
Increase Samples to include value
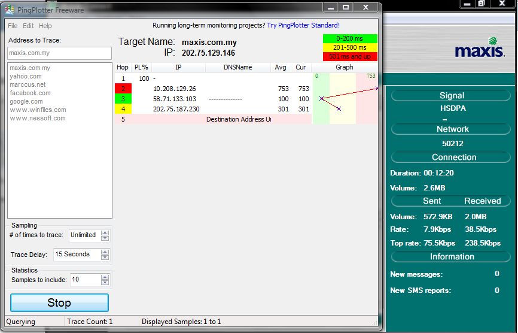pos(105,277)
